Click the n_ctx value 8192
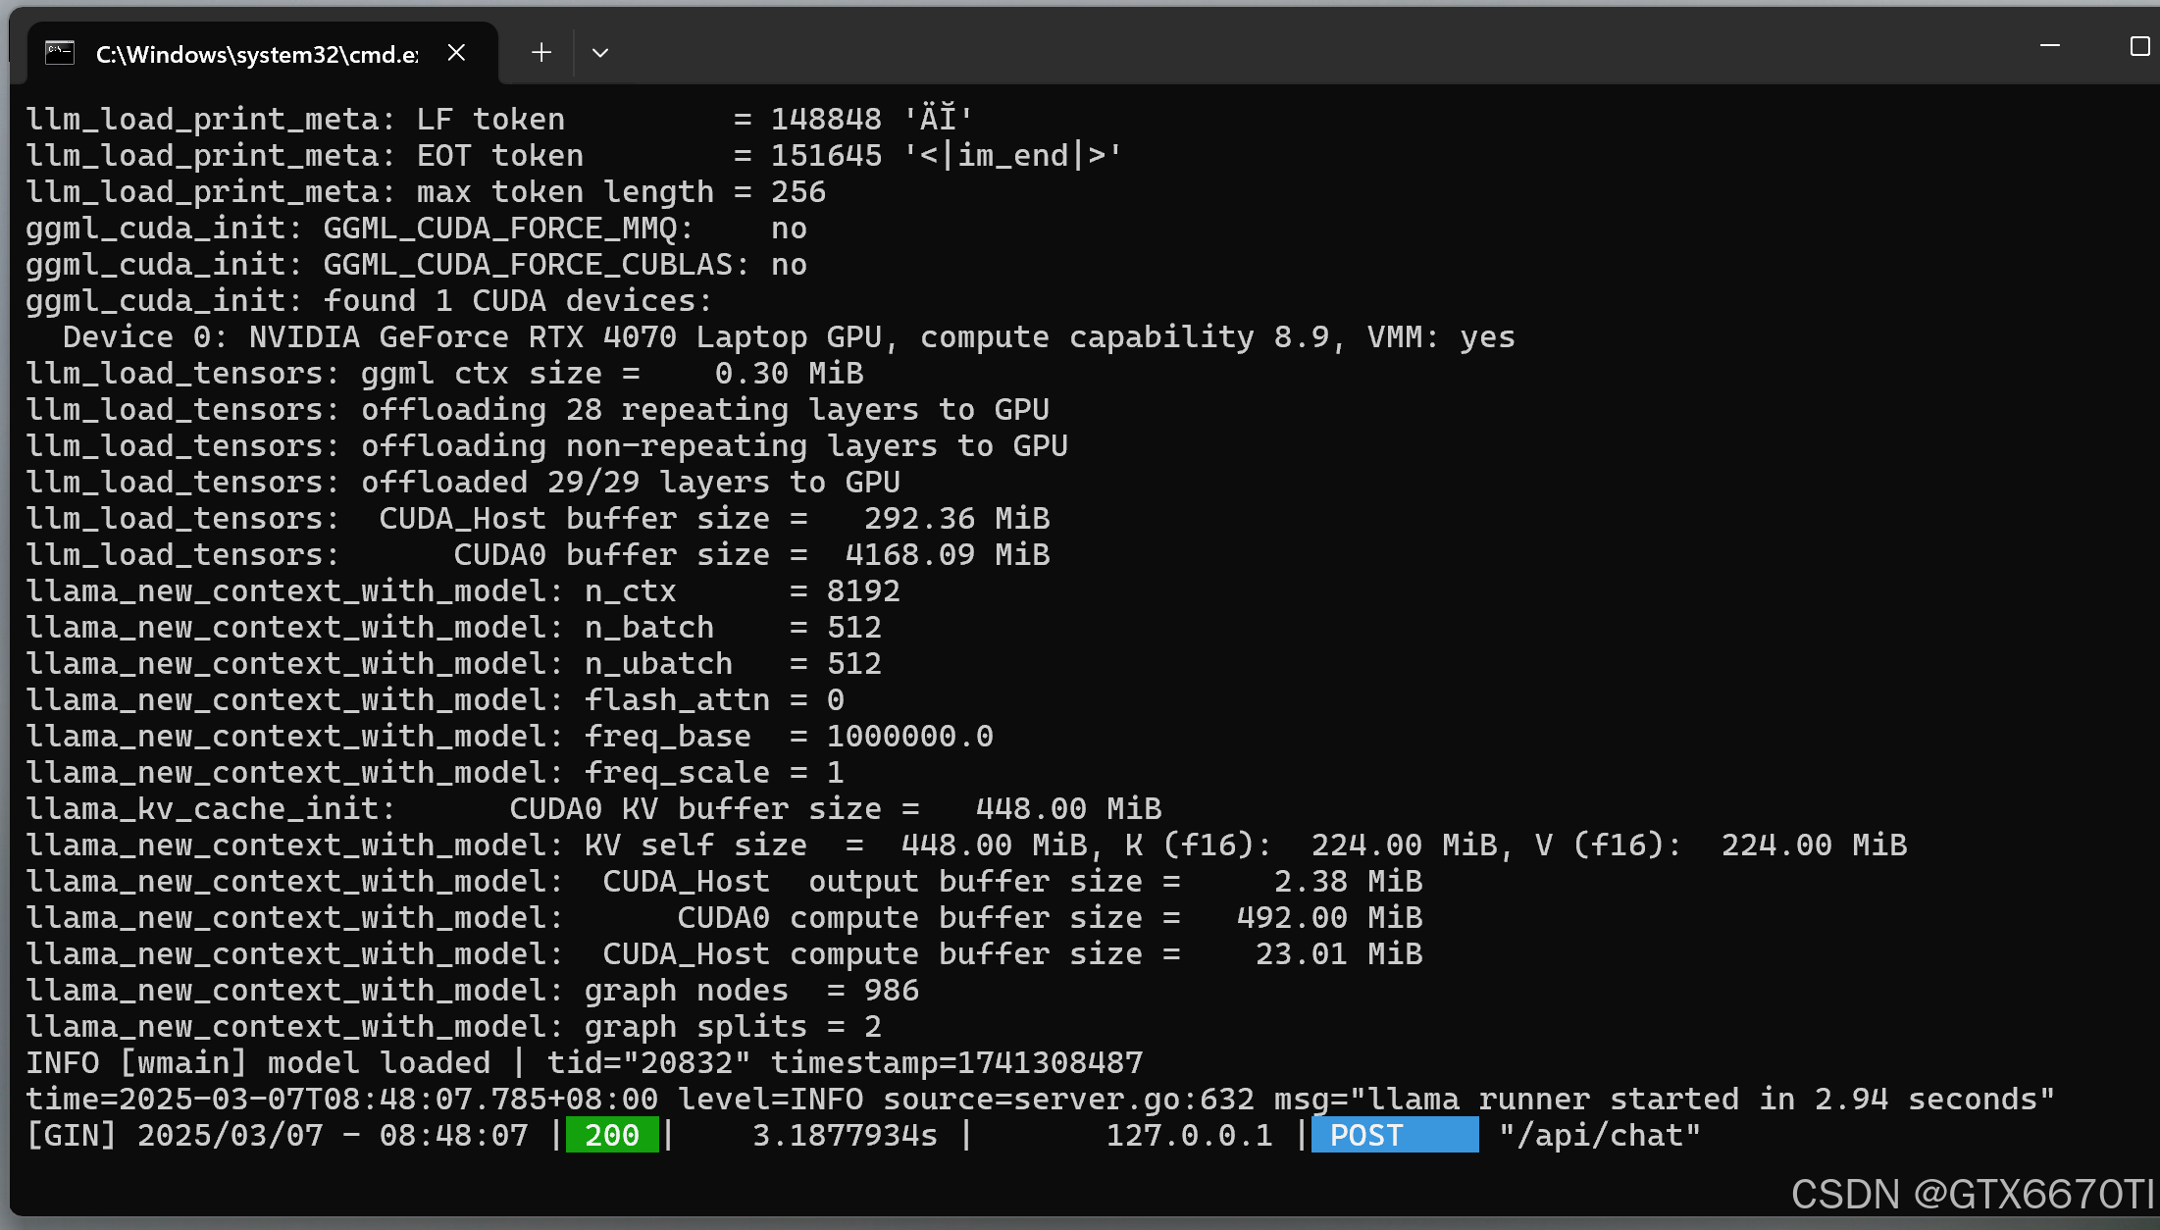Viewport: 2160px width, 1230px height. pos(862,591)
